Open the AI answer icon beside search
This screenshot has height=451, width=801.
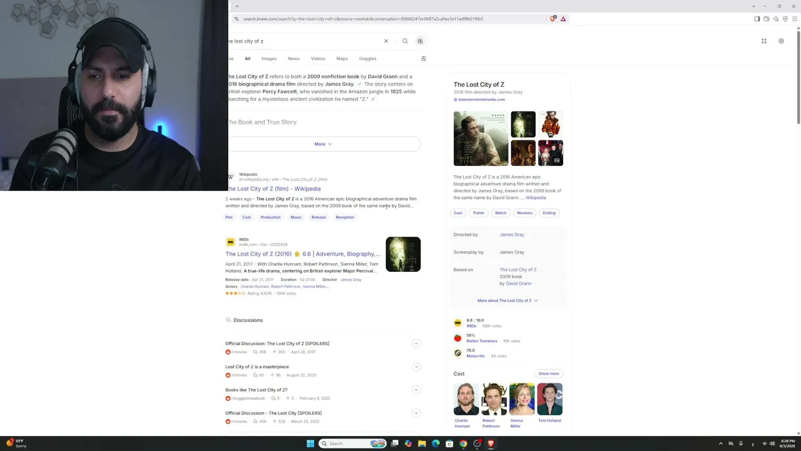(420, 41)
